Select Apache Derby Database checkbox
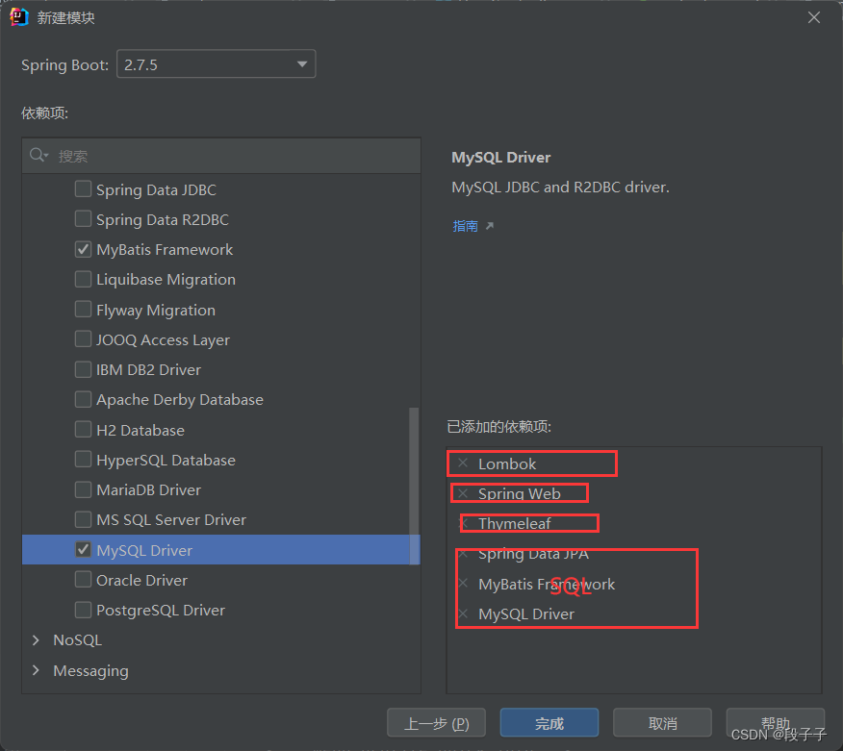Screen dimensions: 843x751 point(83,400)
